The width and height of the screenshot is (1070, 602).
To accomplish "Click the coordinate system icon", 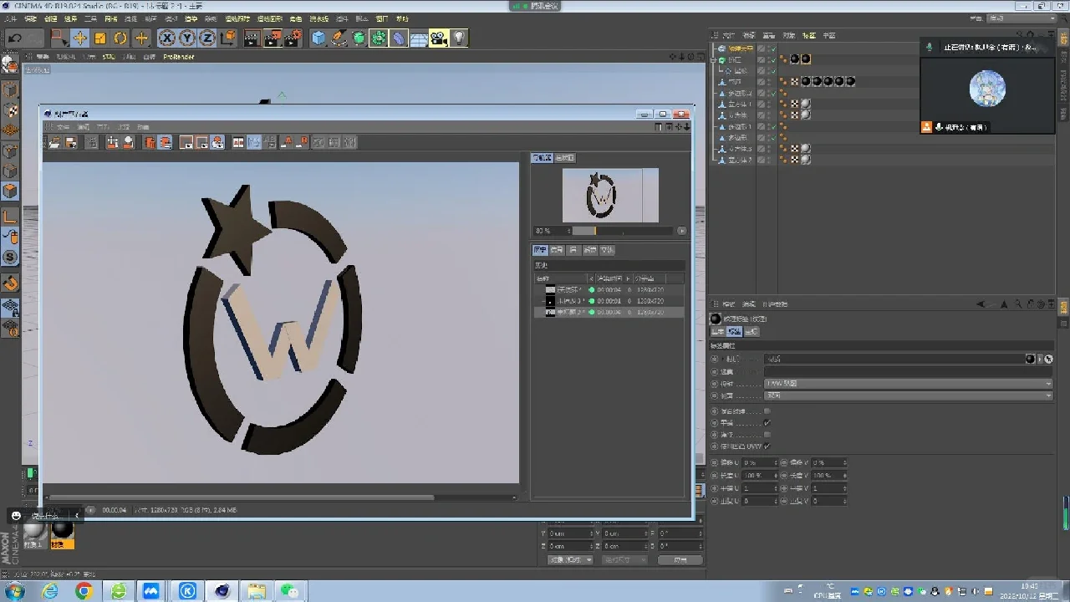I will click(x=227, y=38).
